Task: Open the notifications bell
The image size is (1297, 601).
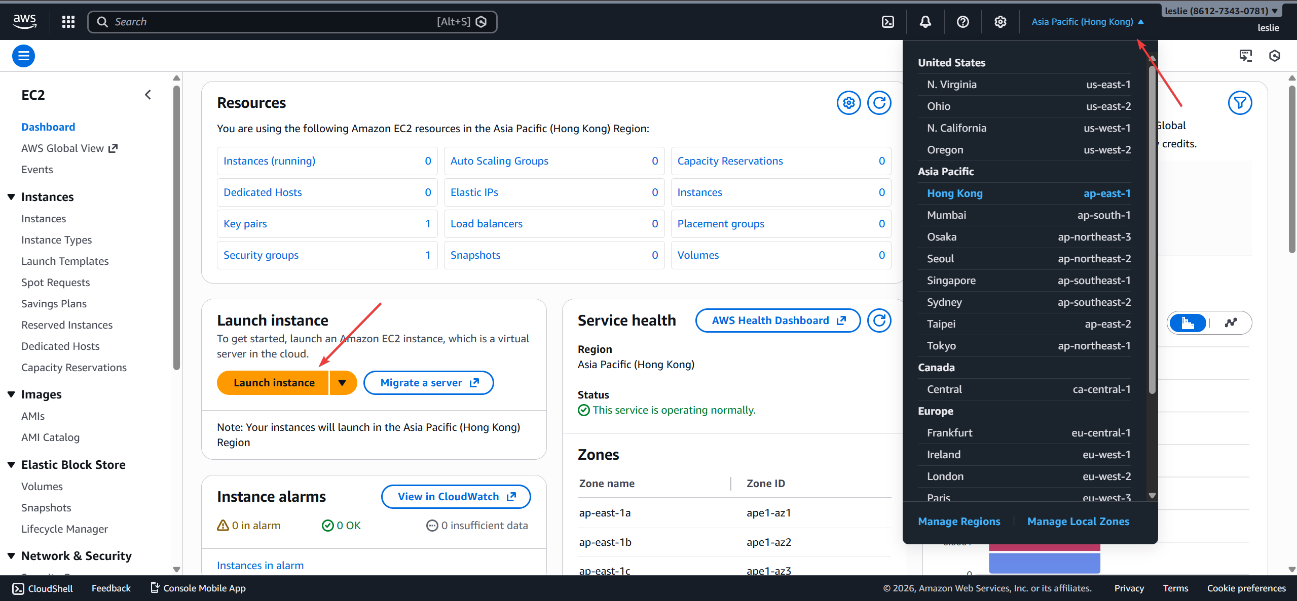Action: tap(925, 22)
